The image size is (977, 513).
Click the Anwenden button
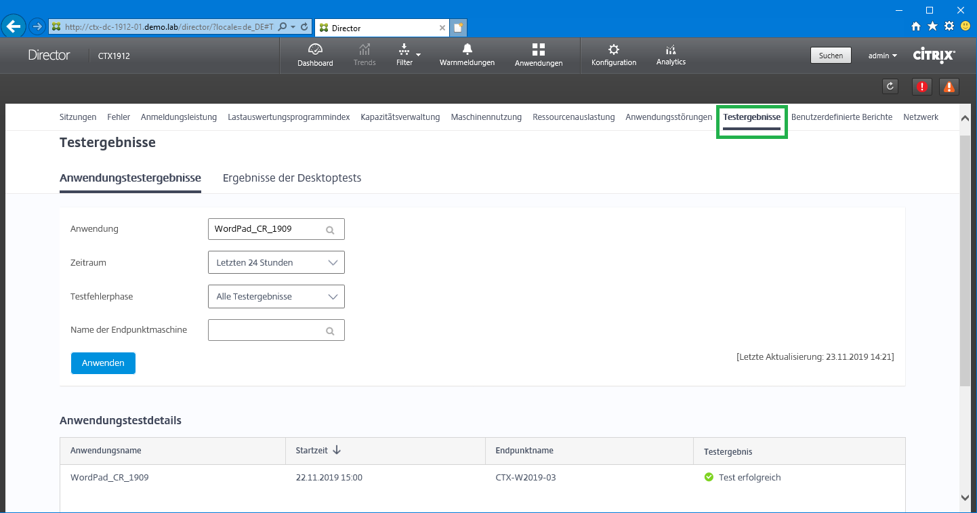point(103,363)
